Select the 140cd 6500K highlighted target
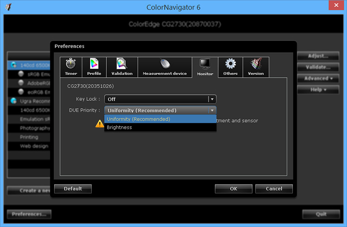 [x=29, y=65]
